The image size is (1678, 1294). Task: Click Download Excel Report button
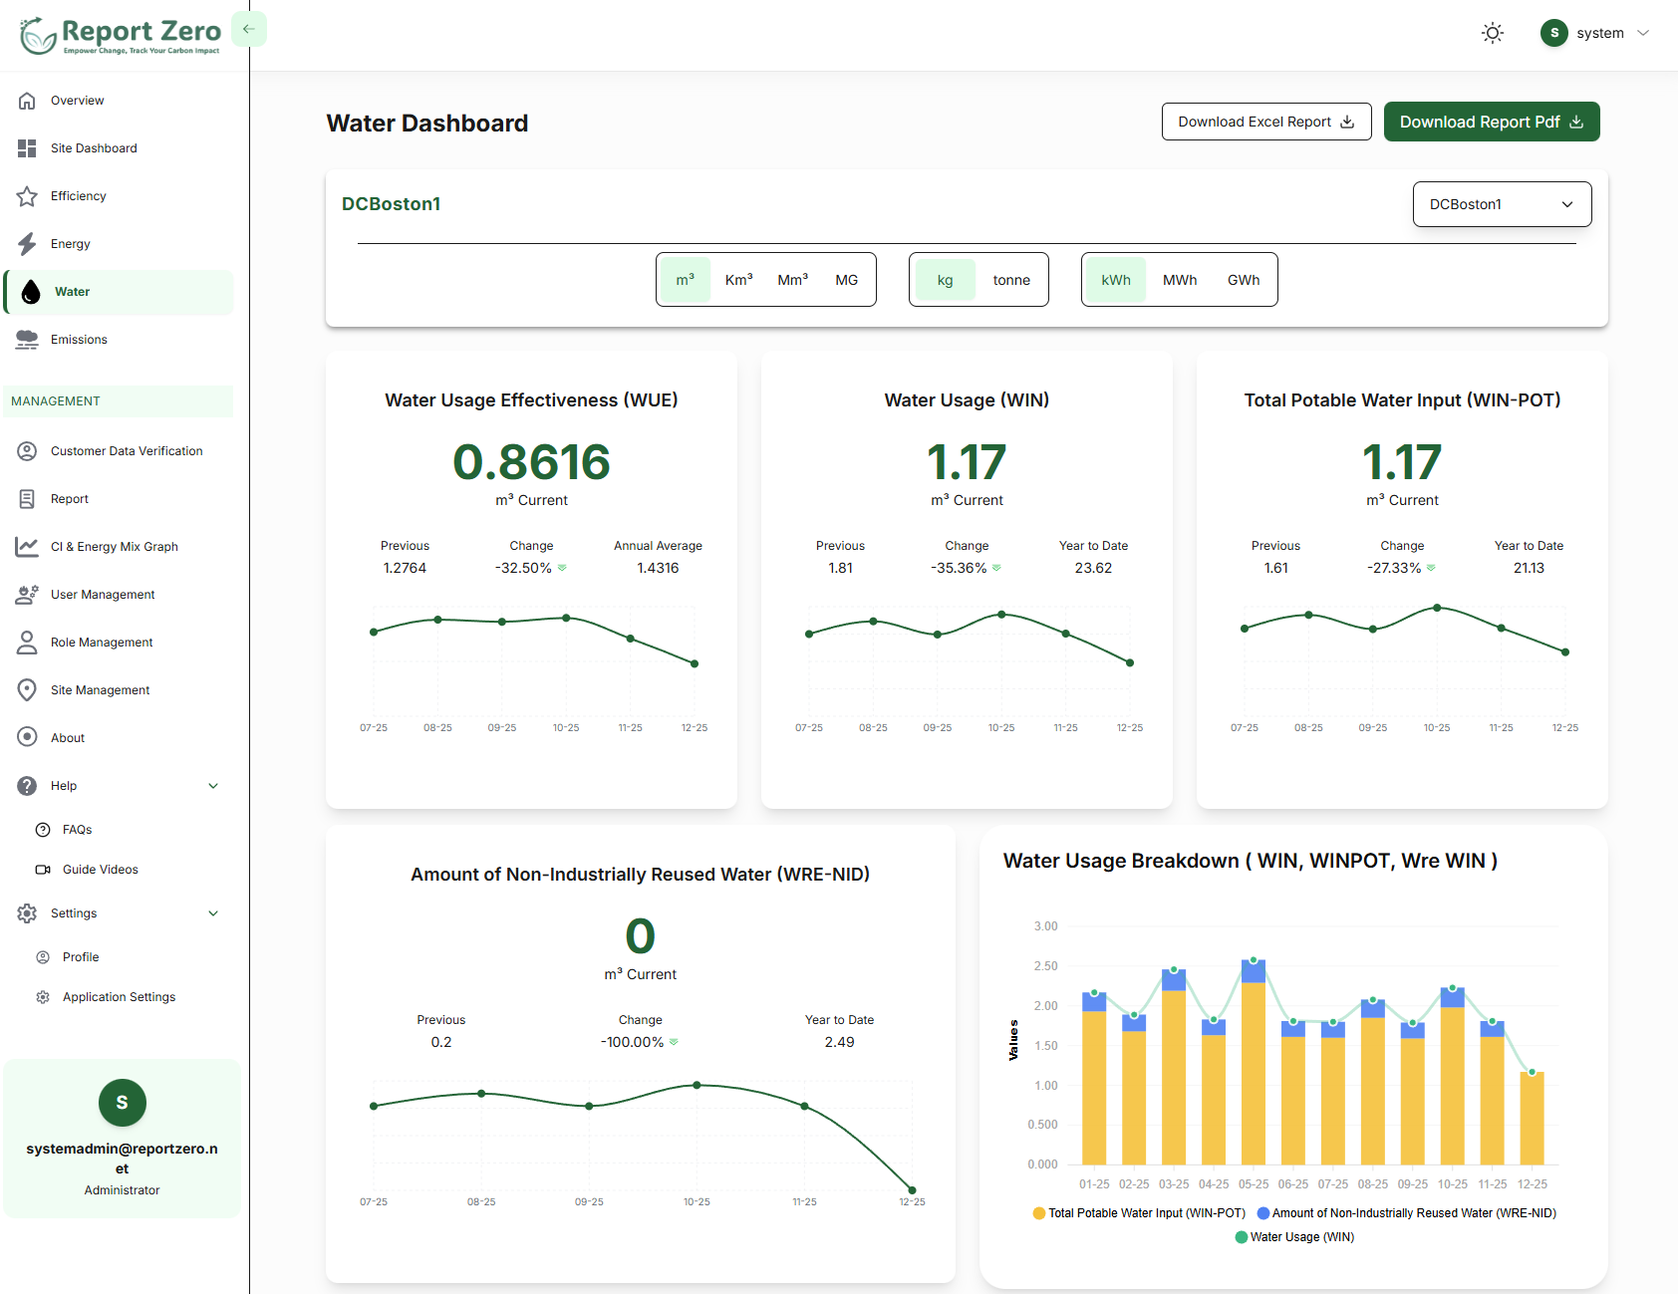pyautogui.click(x=1266, y=122)
